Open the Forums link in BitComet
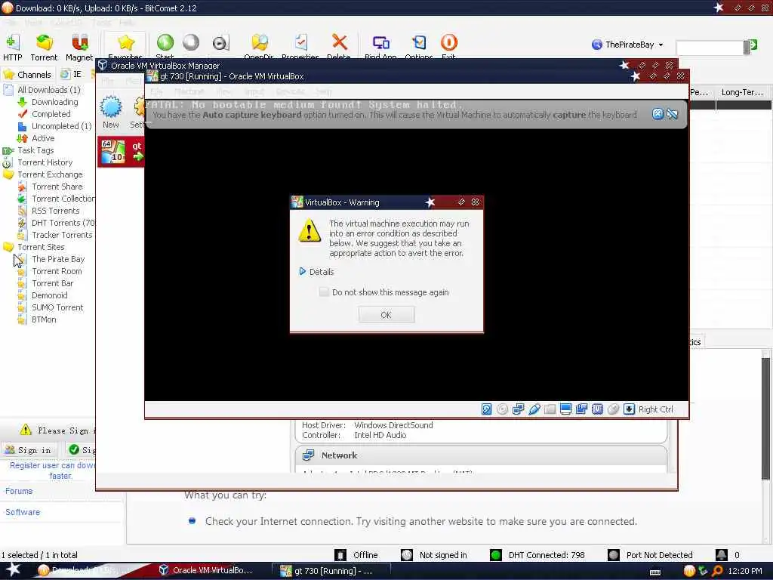This screenshot has height=580, width=773. [19, 491]
